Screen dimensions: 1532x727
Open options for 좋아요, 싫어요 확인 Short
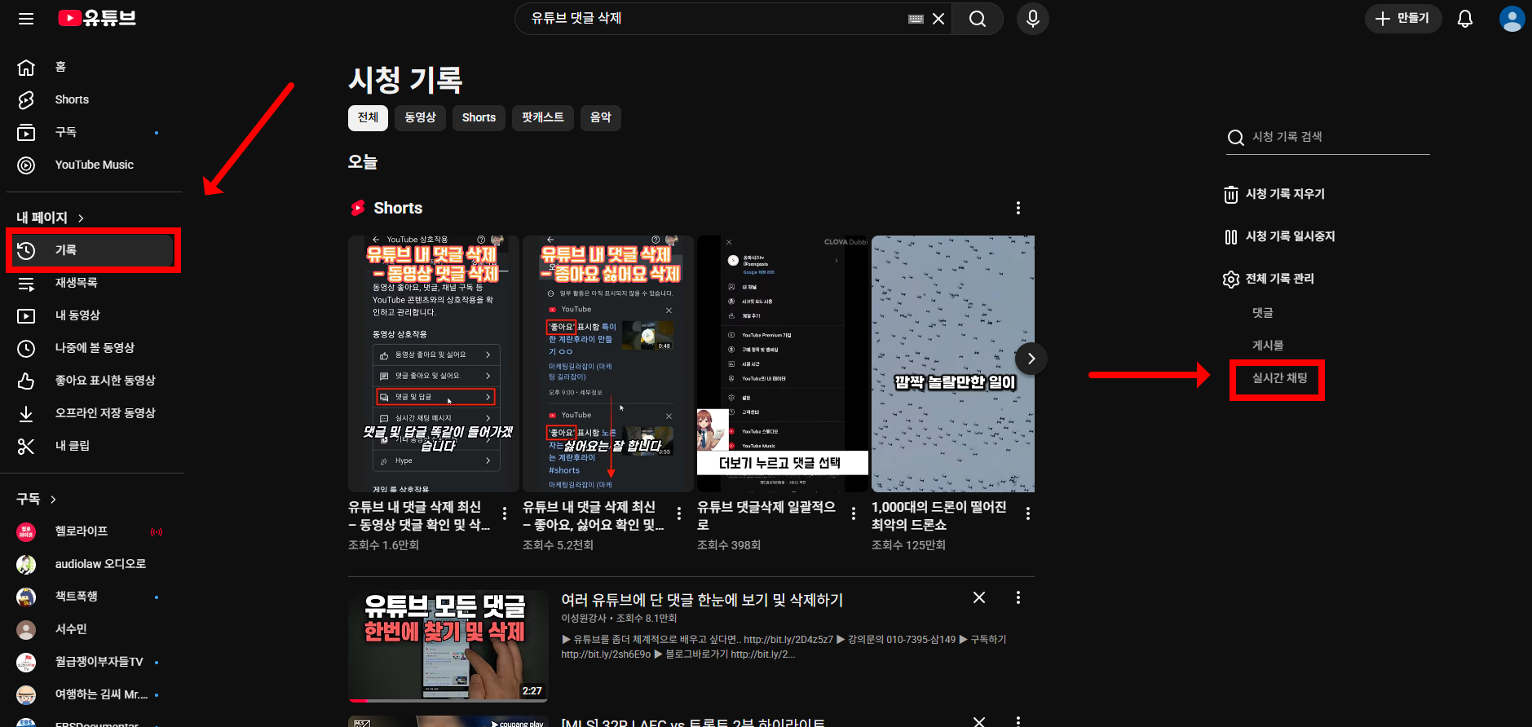679,513
